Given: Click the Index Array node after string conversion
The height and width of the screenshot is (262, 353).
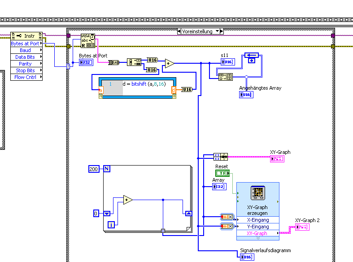Looking at the screenshot, I should click(x=134, y=62).
